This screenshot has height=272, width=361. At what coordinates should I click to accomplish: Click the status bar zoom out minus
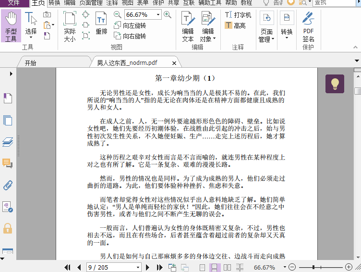[292, 267]
